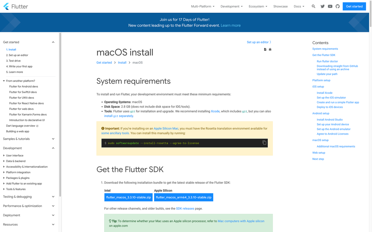372x232 pixels.
Task: Click the left sidebar scrollbar
Action: click(x=60, y=114)
